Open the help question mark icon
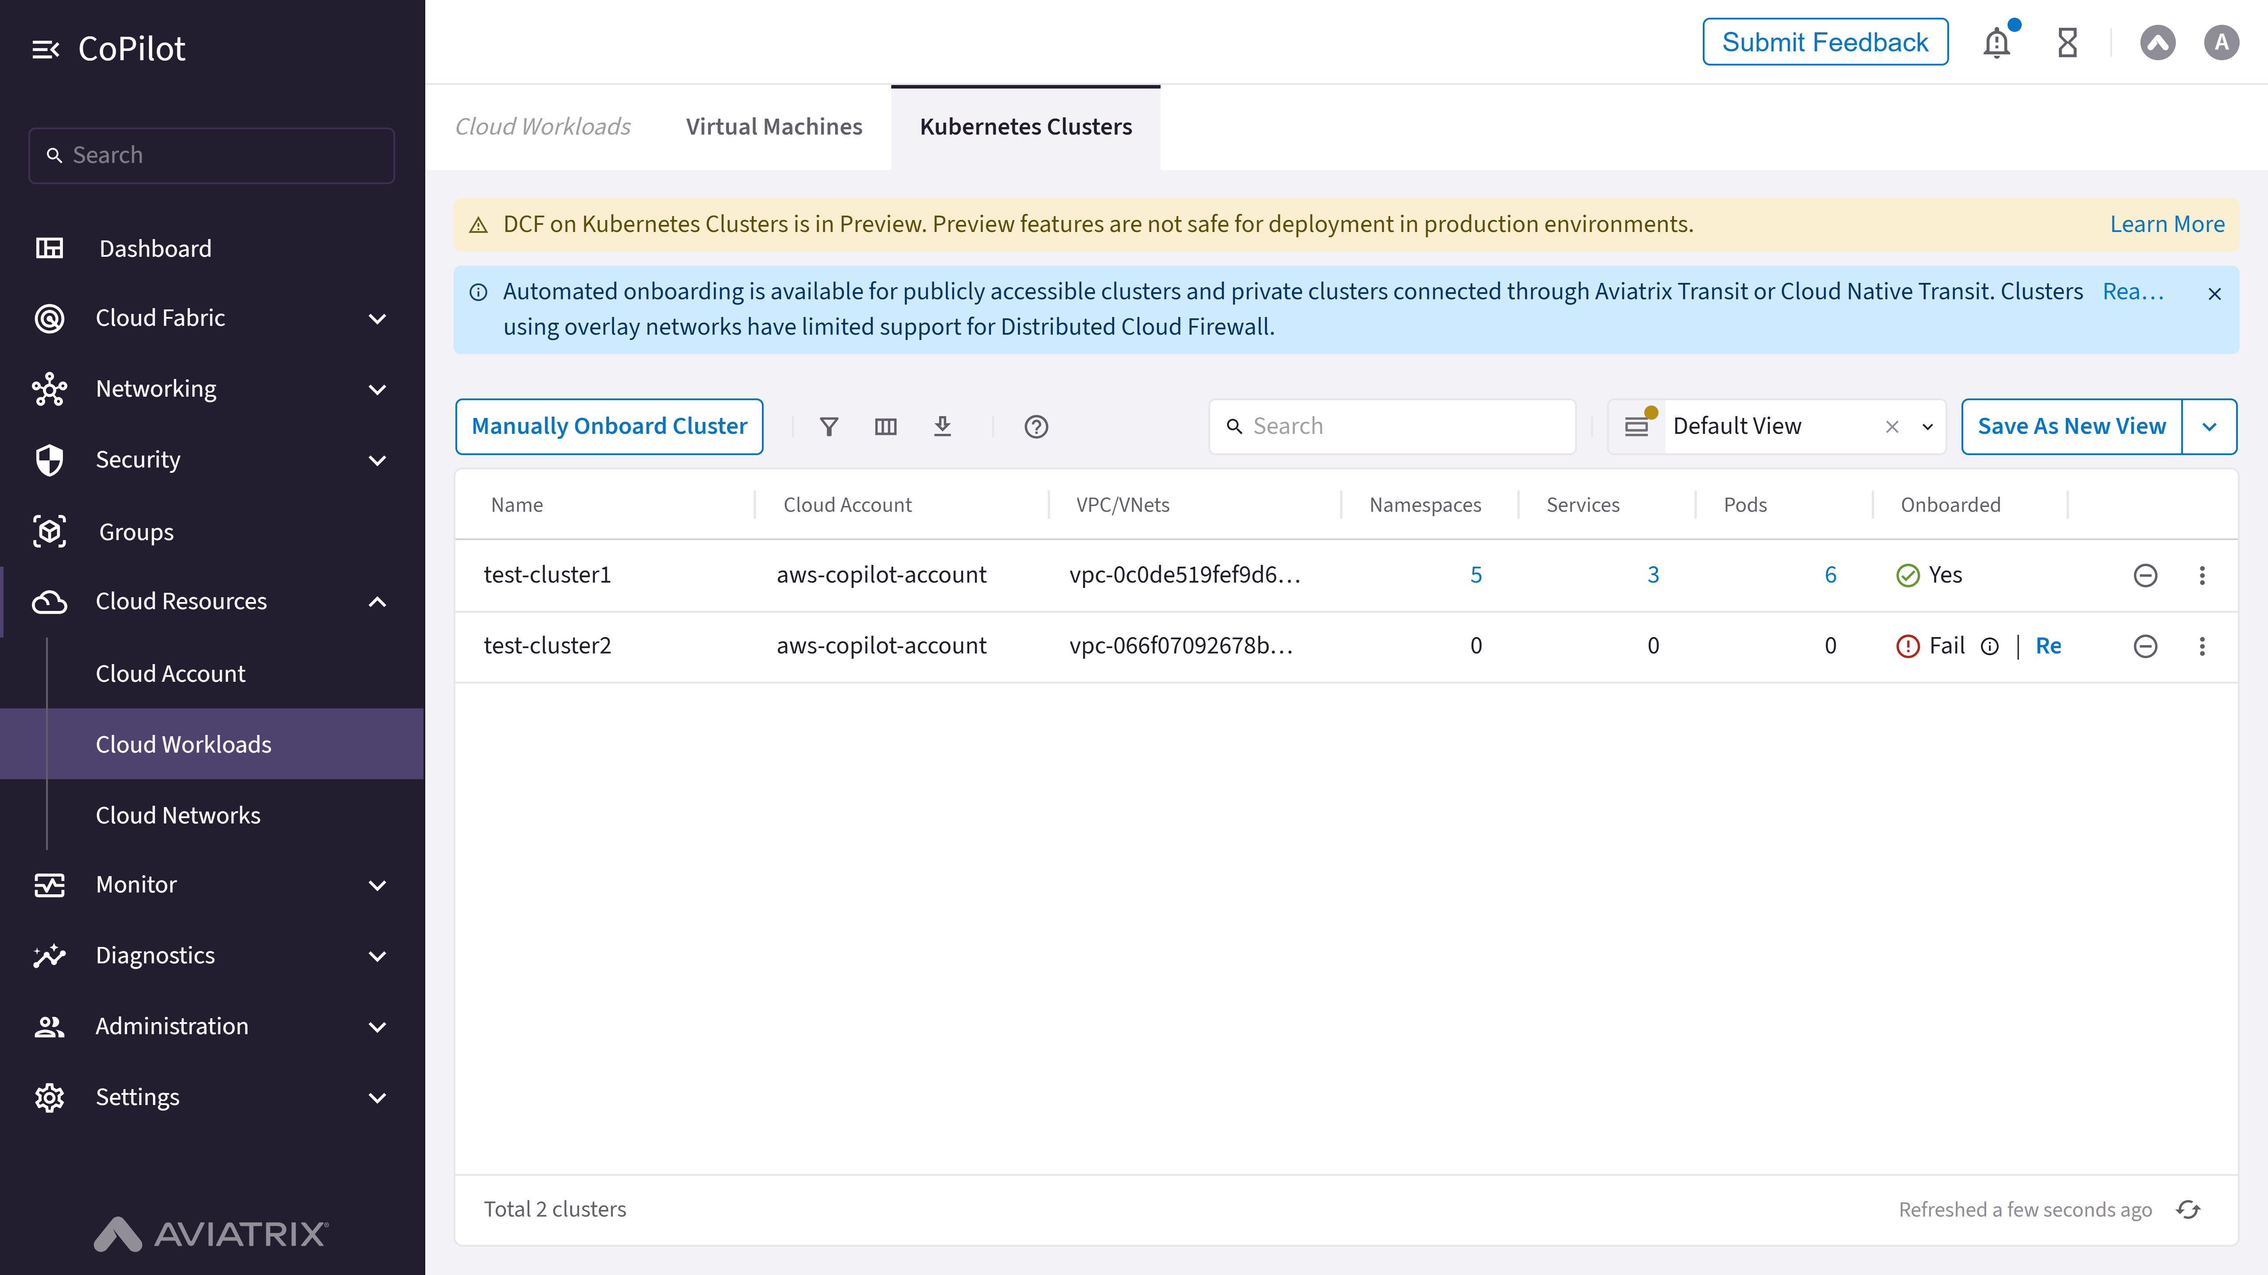 [x=1036, y=427]
